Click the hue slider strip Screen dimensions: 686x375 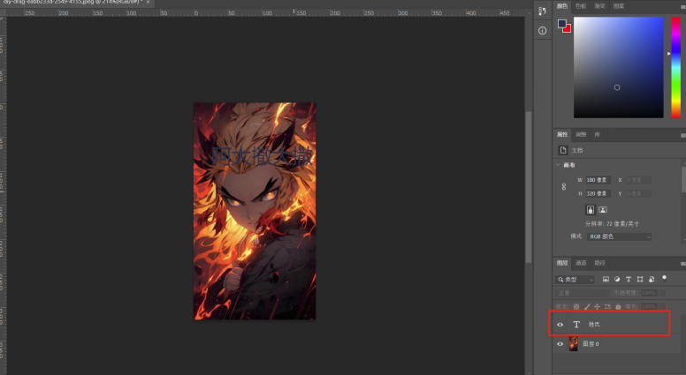pyautogui.click(x=676, y=67)
